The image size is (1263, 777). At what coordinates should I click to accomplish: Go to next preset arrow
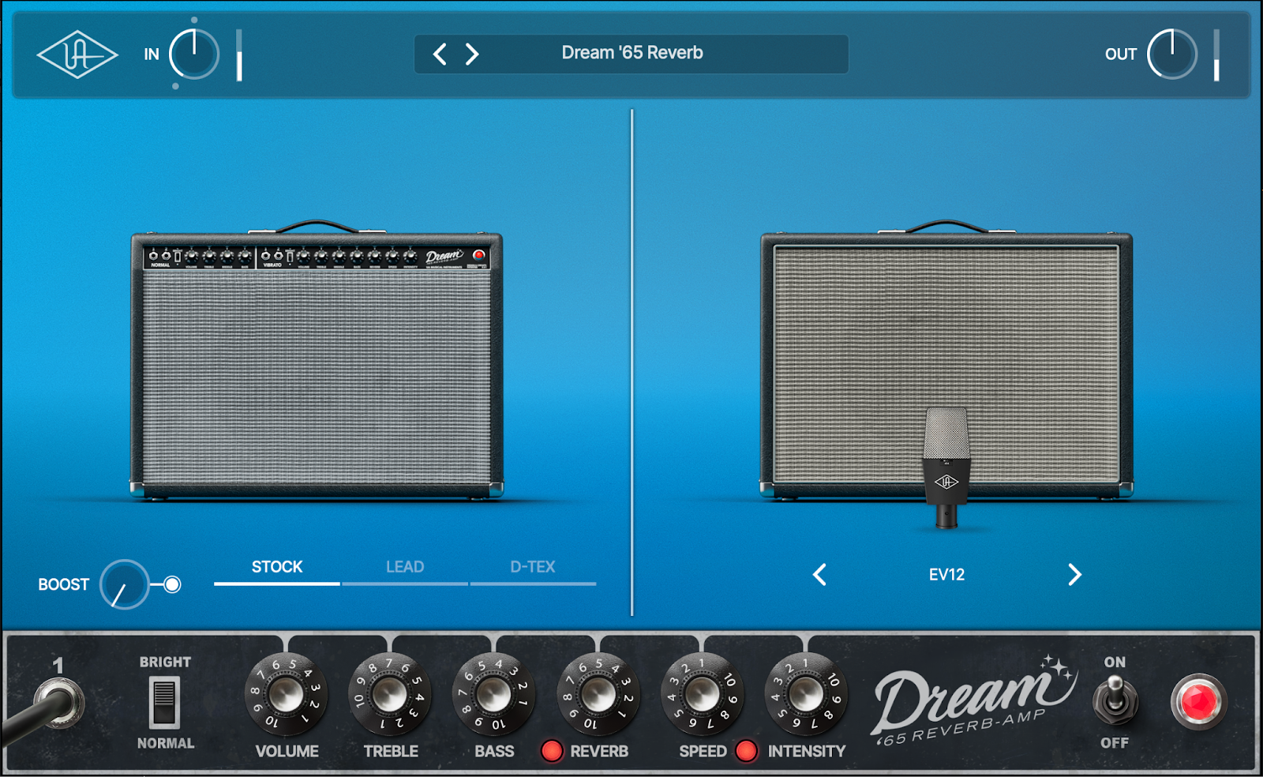pyautogui.click(x=472, y=54)
